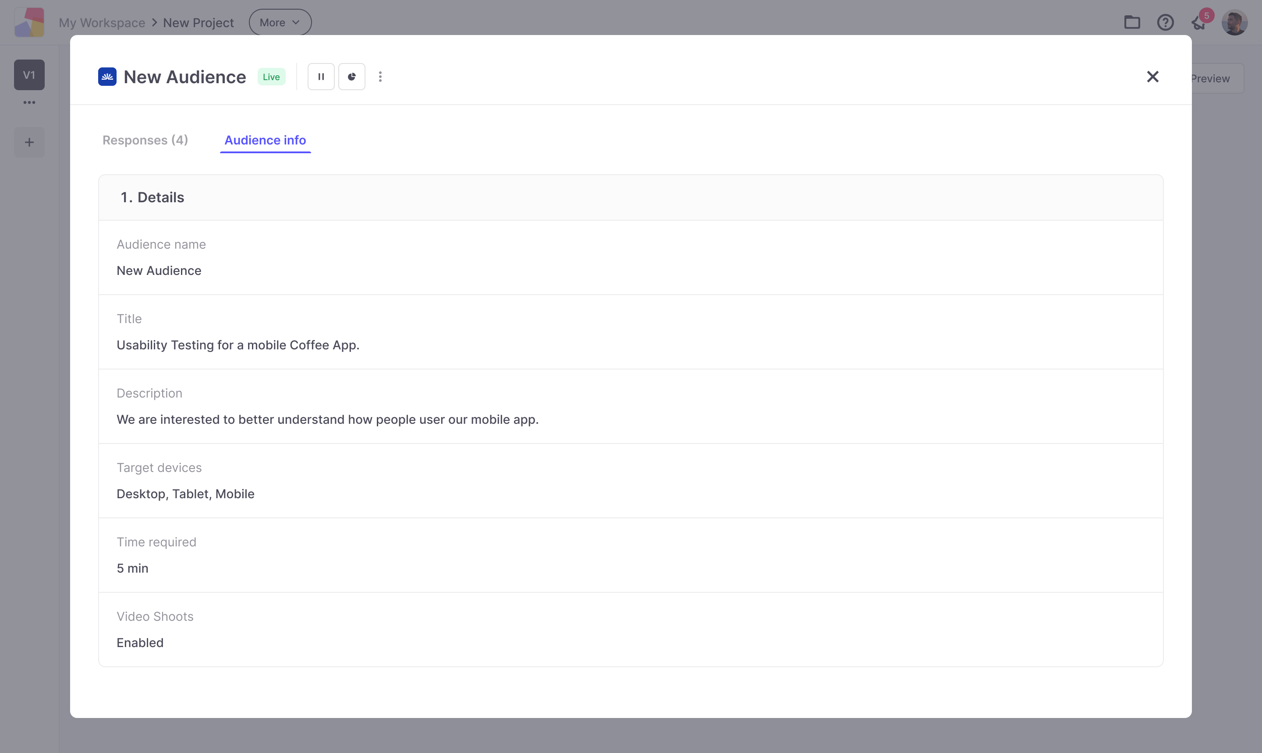Screen dimensions: 1262x753
Task: Click the 'New Audience' audience name value
Action: (x=159, y=271)
